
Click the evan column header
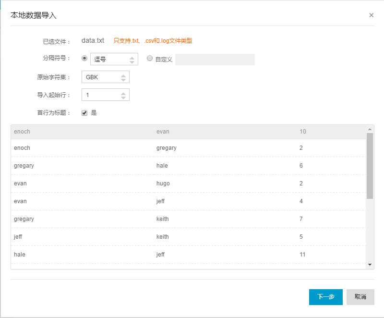click(163, 132)
